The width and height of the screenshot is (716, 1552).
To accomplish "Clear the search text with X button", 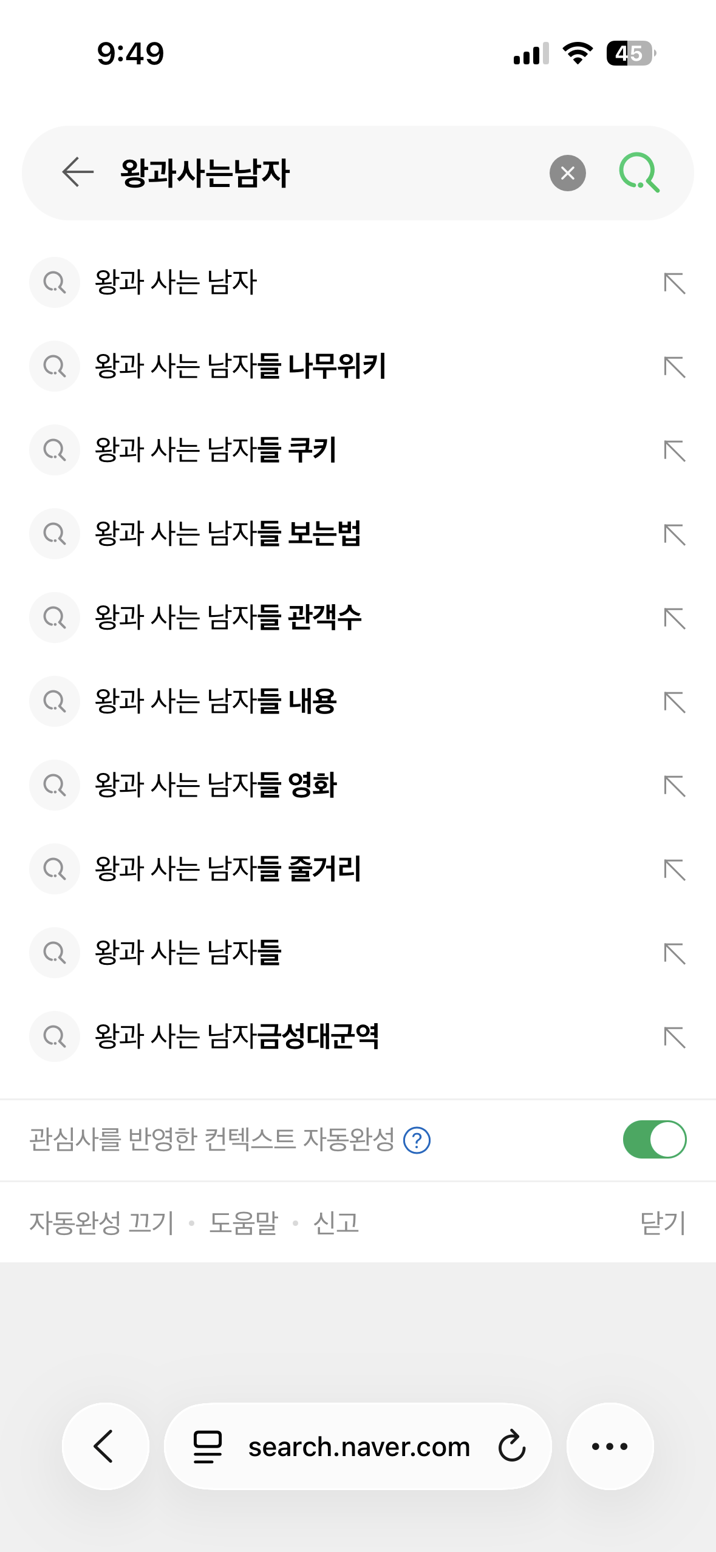I will (567, 173).
